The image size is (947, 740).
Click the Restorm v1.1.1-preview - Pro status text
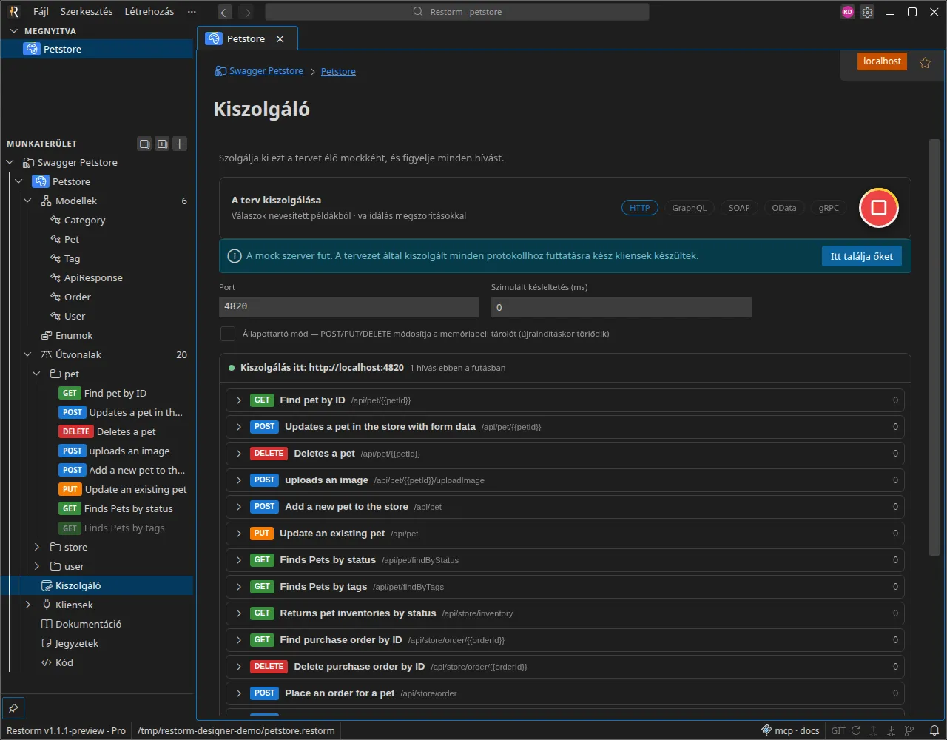tap(66, 730)
